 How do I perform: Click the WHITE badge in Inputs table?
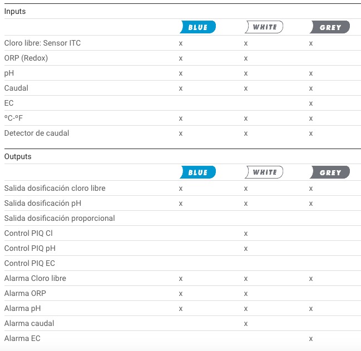pos(264,27)
